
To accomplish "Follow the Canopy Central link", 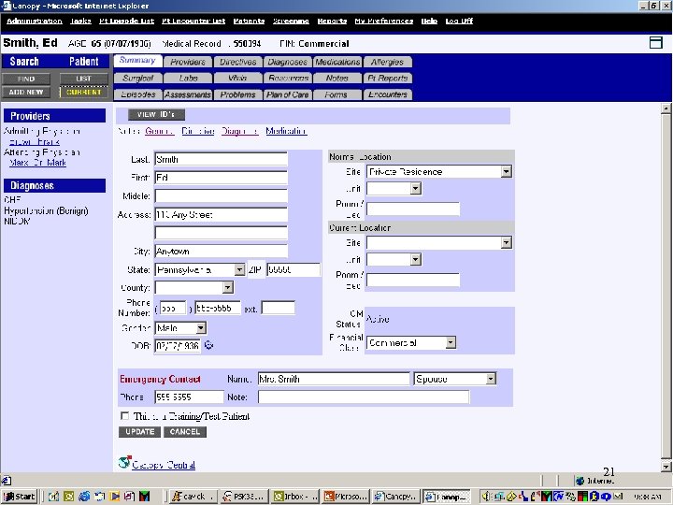I will pyautogui.click(x=164, y=465).
